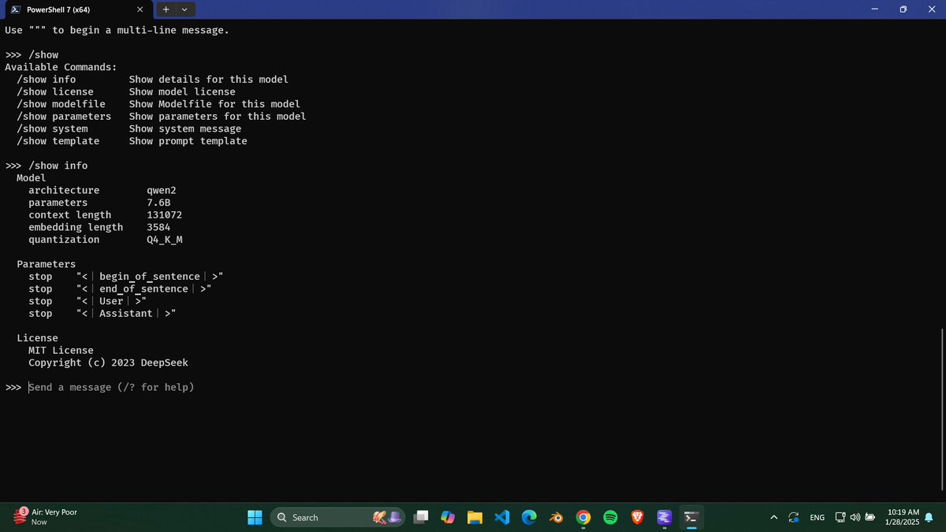Viewport: 946px width, 532px height.
Task: Open Visual Studio Code from the taskbar
Action: pos(502,517)
